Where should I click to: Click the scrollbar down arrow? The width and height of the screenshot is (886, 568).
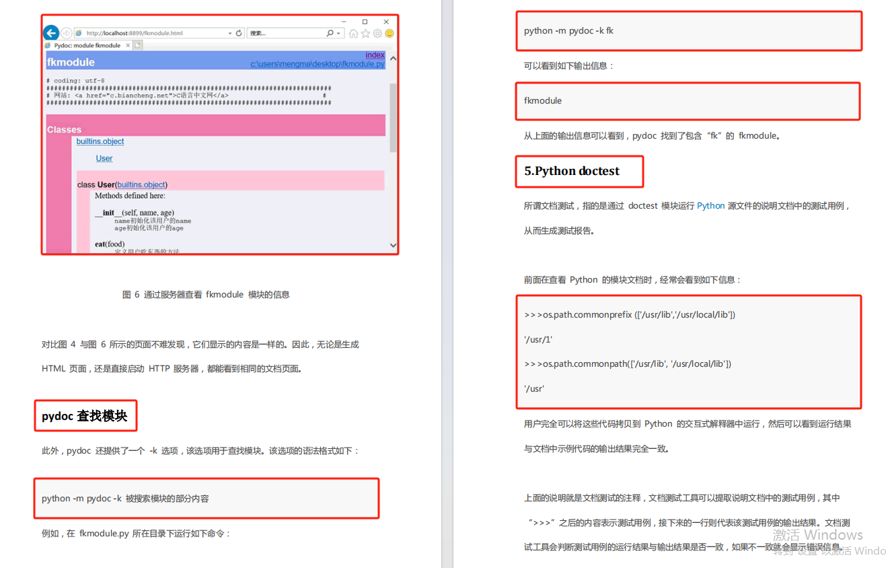[393, 246]
